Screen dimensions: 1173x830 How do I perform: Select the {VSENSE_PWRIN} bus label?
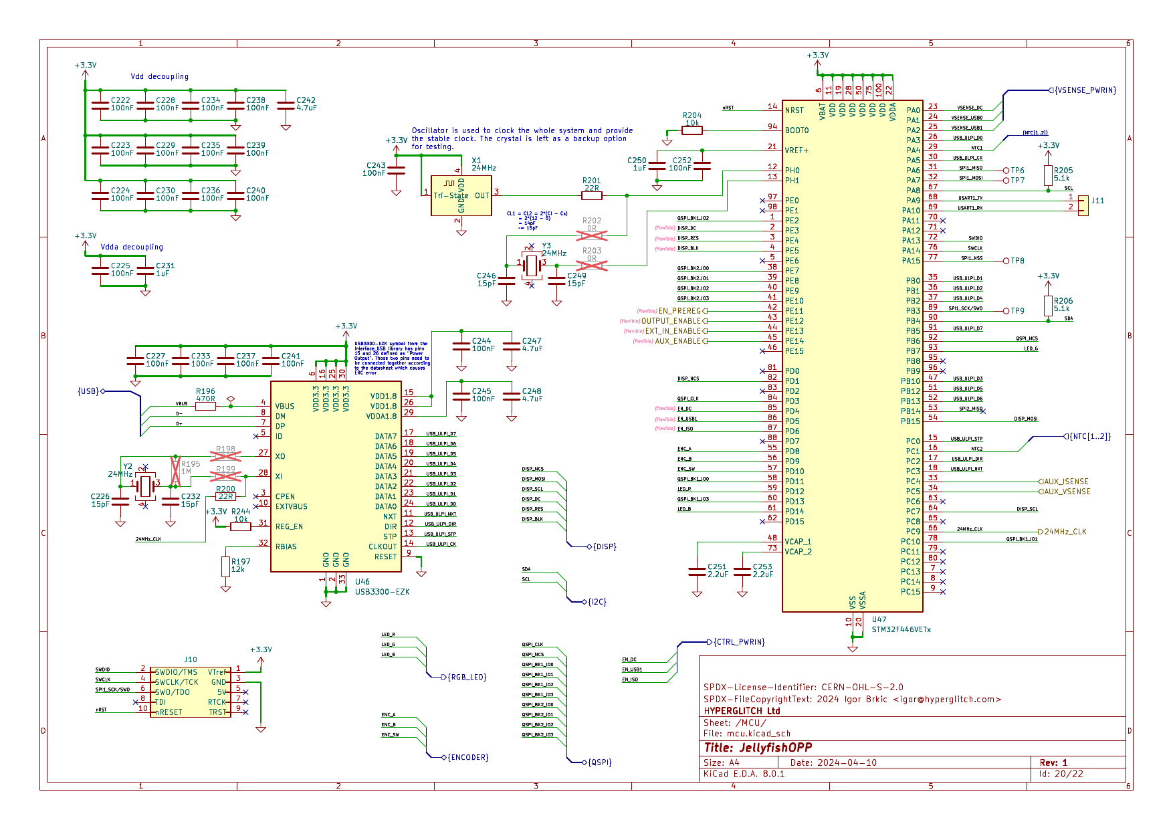click(x=1085, y=90)
